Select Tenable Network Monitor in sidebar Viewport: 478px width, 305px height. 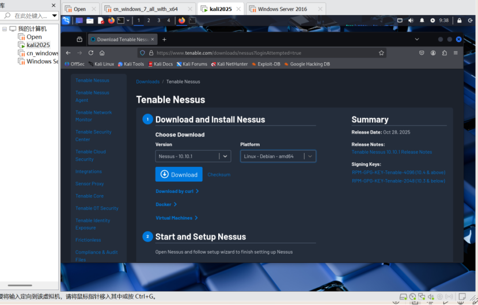click(x=94, y=116)
